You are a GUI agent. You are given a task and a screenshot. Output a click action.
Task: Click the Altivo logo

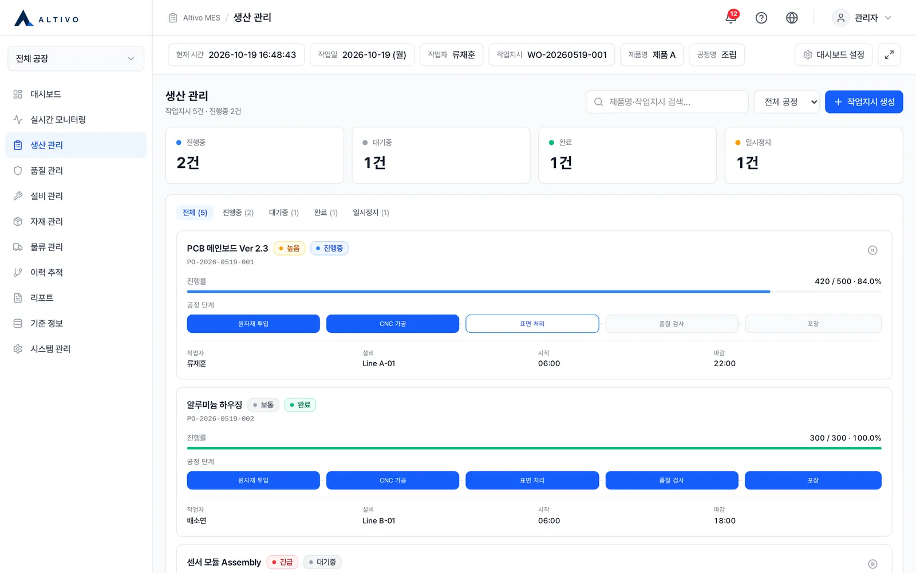click(46, 18)
